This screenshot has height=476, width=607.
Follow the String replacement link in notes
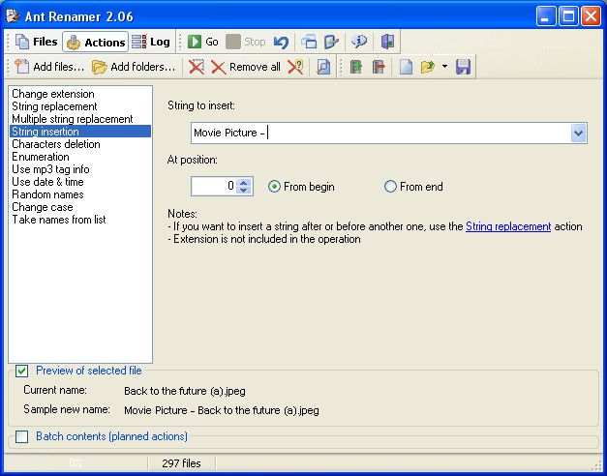pyautogui.click(x=508, y=226)
